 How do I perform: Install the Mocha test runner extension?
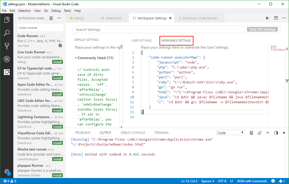pyautogui.click(x=57, y=159)
